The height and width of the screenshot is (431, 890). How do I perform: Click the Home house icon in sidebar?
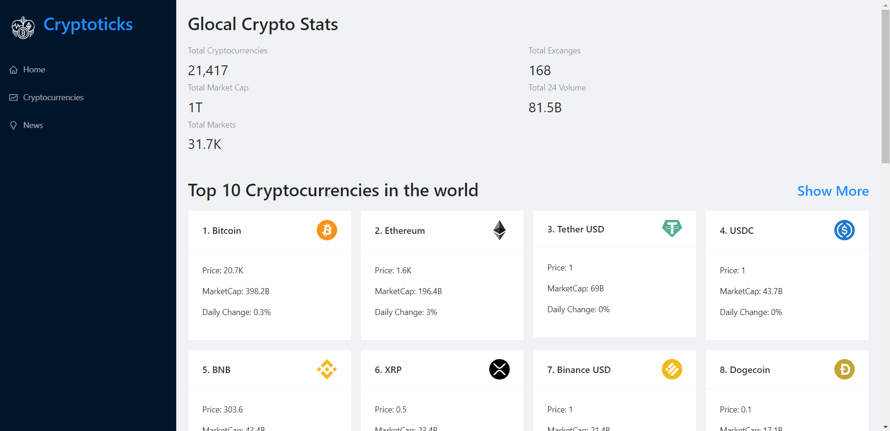(x=13, y=70)
